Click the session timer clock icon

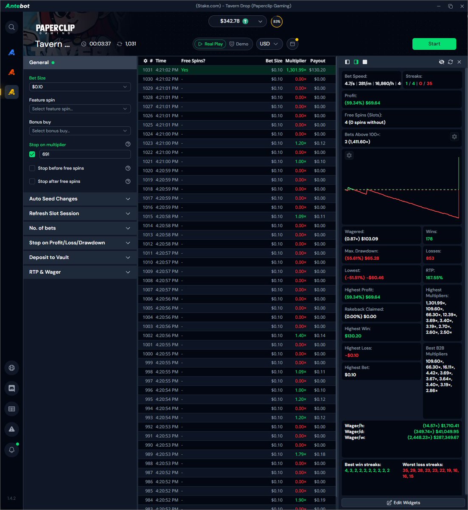click(84, 44)
